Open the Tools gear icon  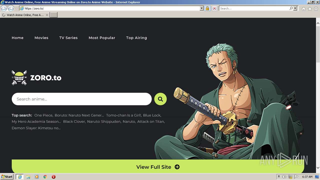click(x=316, y=9)
